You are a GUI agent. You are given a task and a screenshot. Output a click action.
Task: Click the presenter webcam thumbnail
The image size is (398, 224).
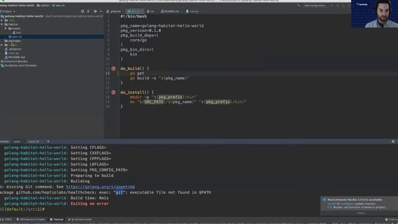374,14
